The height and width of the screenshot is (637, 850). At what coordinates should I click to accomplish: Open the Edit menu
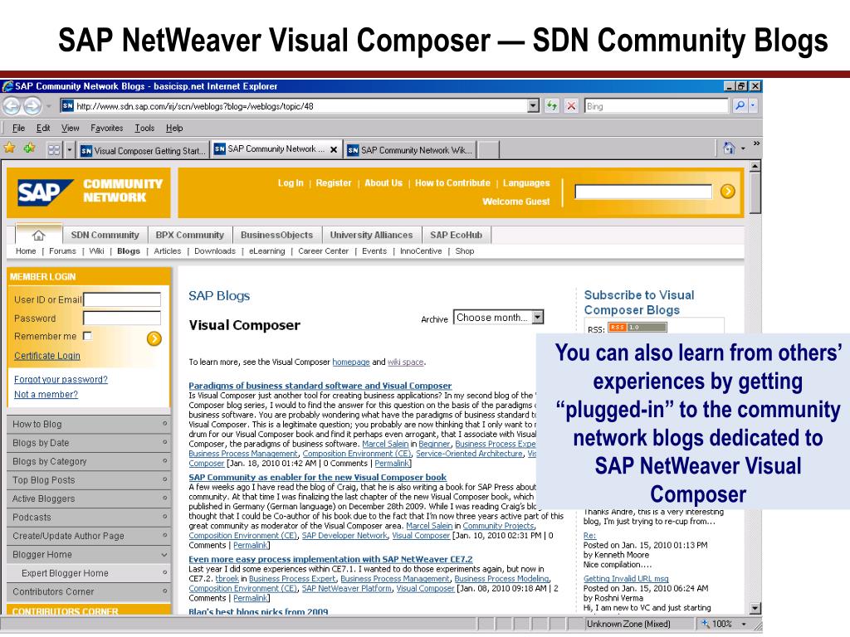pyautogui.click(x=43, y=128)
